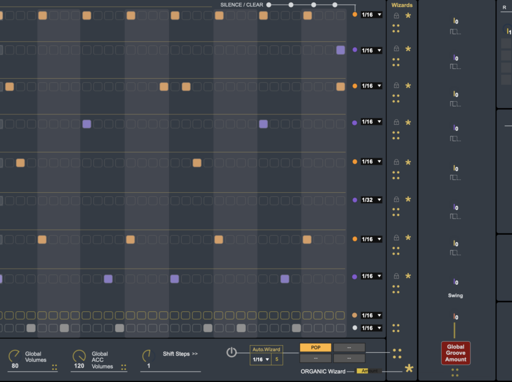
Task: Open the 1/32 step resolution dropdown
Action: pos(372,200)
